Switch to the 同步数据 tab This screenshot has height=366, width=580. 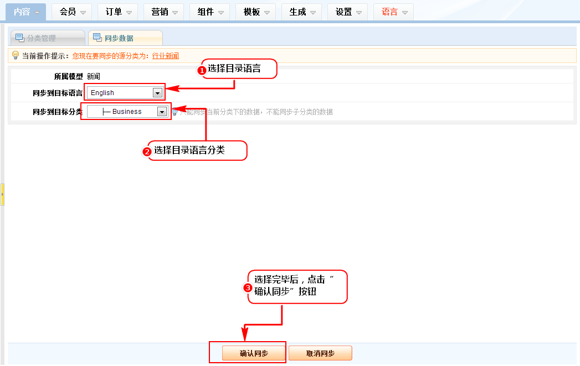click(x=119, y=38)
